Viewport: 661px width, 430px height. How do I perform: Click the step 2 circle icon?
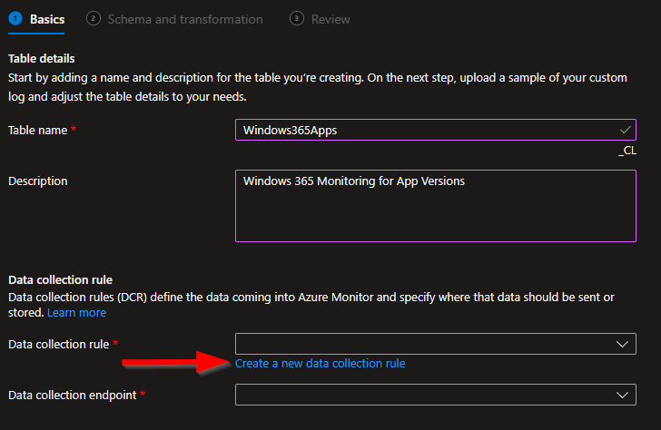(x=94, y=18)
